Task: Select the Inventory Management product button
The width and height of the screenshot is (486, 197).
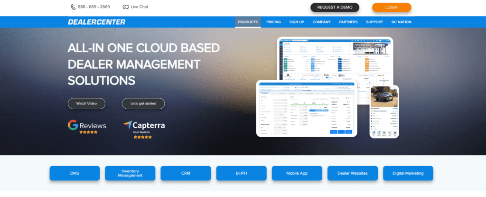Action: [x=130, y=173]
